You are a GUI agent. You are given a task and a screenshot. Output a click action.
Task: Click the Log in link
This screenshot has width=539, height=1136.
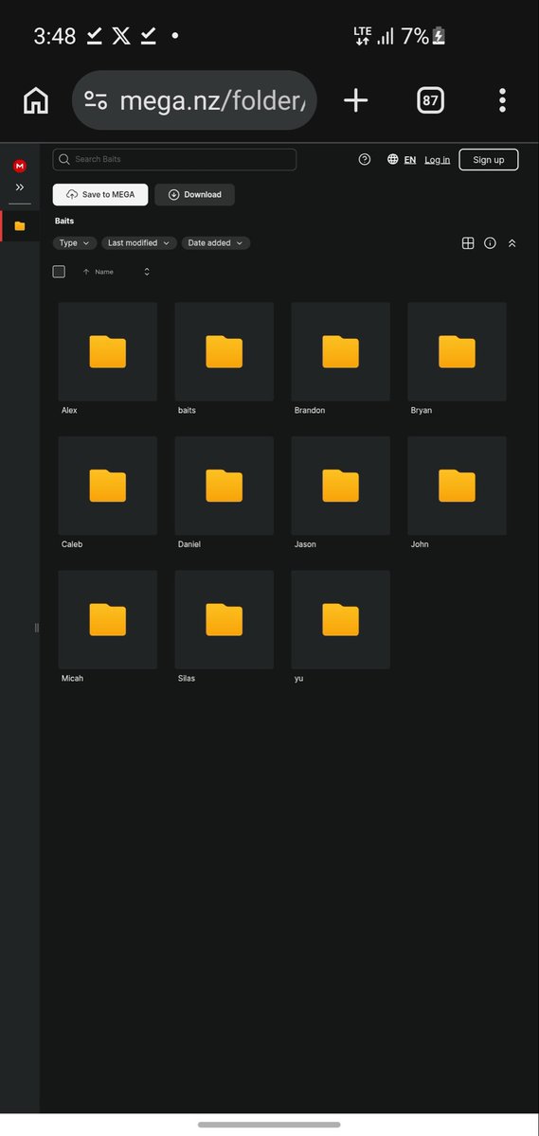[x=438, y=159]
